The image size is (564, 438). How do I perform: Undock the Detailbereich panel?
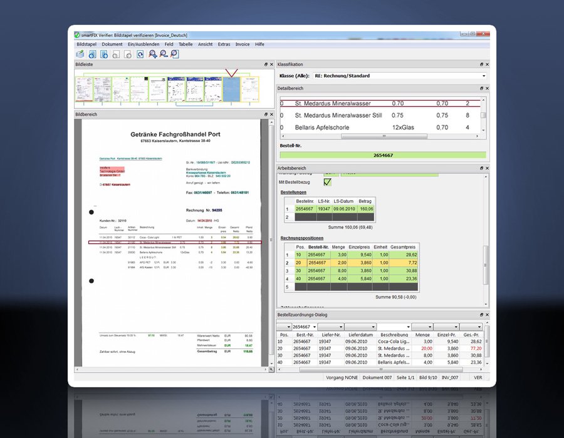tap(481, 88)
